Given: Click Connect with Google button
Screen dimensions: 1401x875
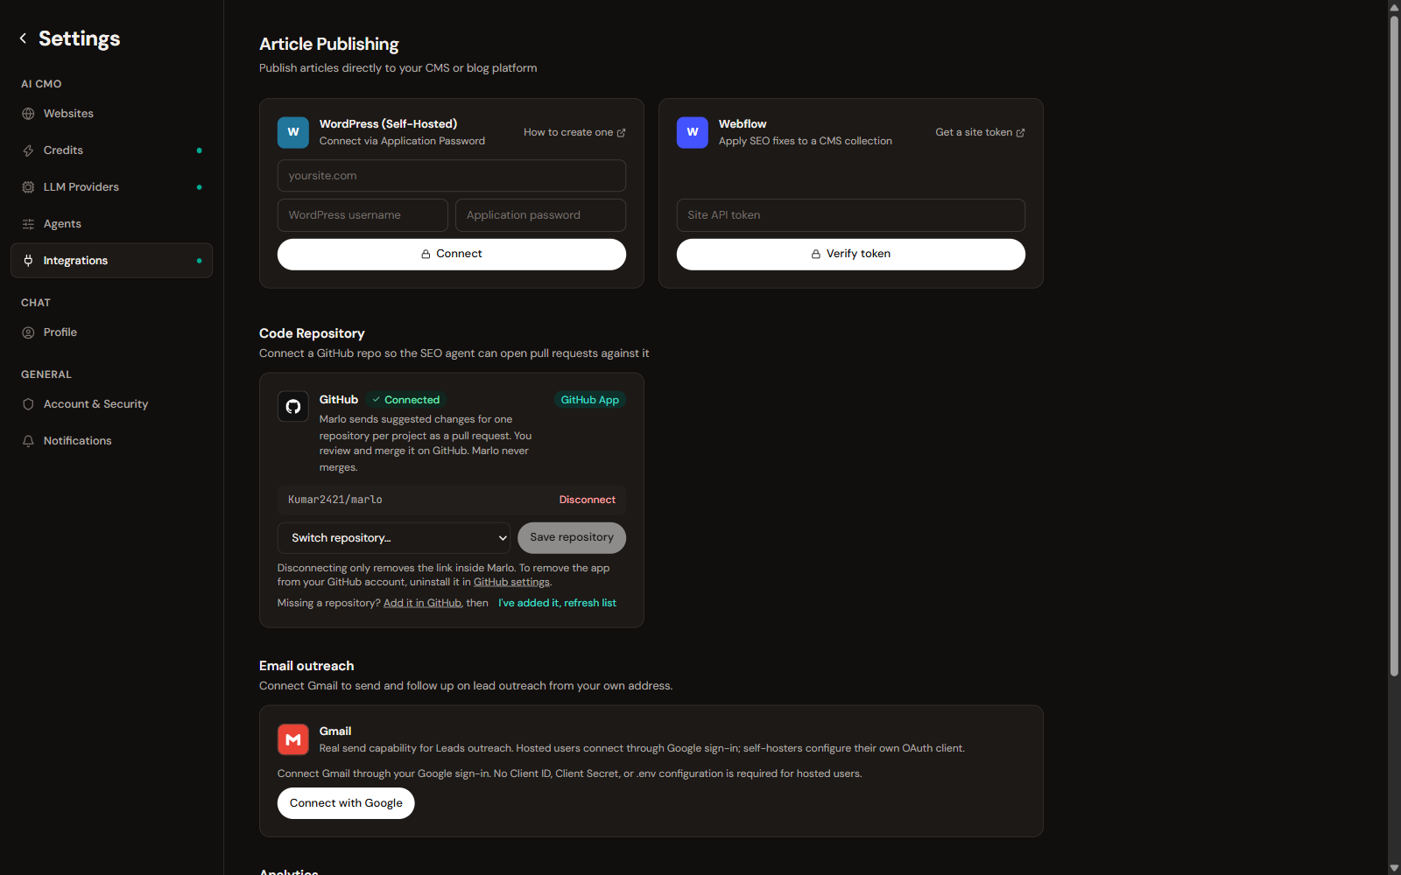Looking at the screenshot, I should pos(346,803).
